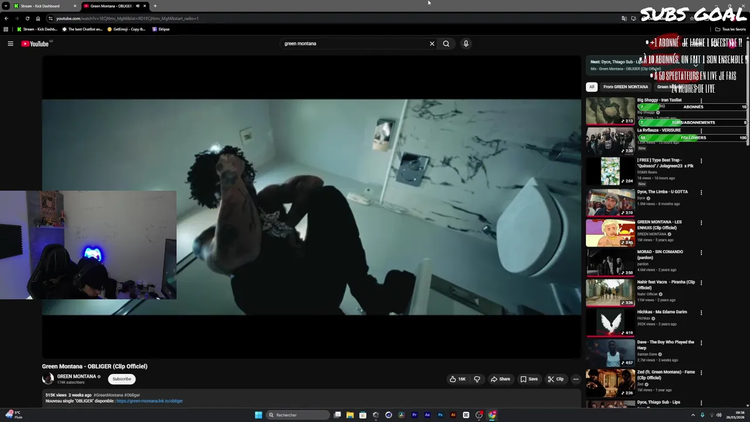Like the video showing 16K likes
This screenshot has width=750, height=422.
tap(458, 379)
